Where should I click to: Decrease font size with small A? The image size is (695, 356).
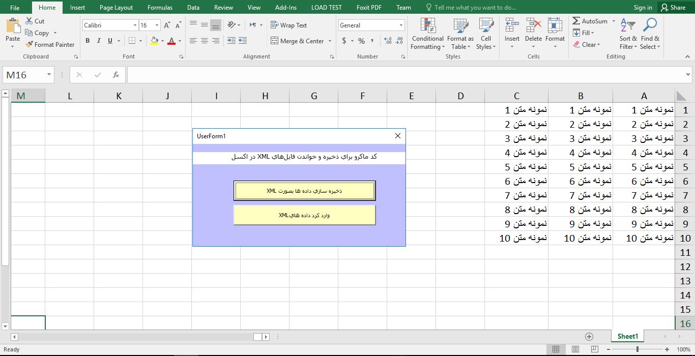pos(178,25)
